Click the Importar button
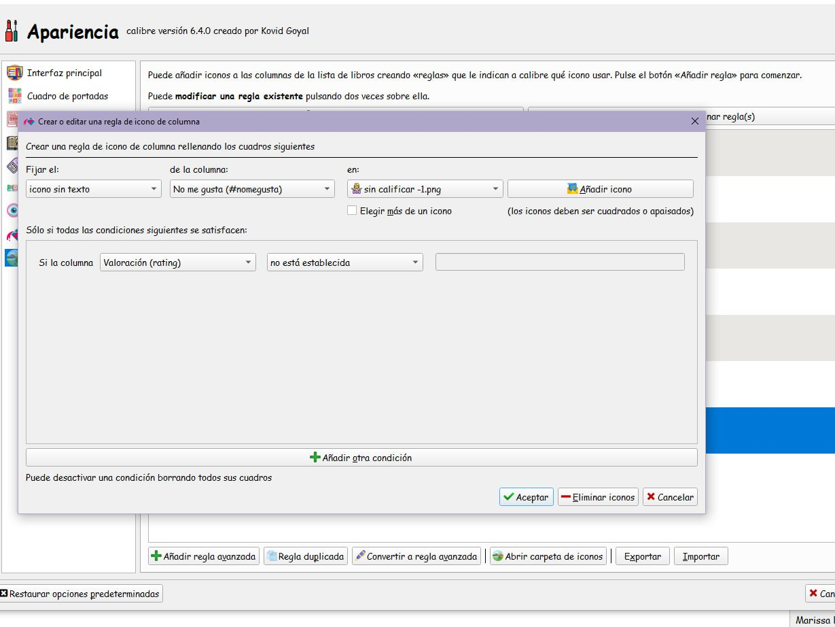The width and height of the screenshot is (835, 627). pyautogui.click(x=701, y=556)
